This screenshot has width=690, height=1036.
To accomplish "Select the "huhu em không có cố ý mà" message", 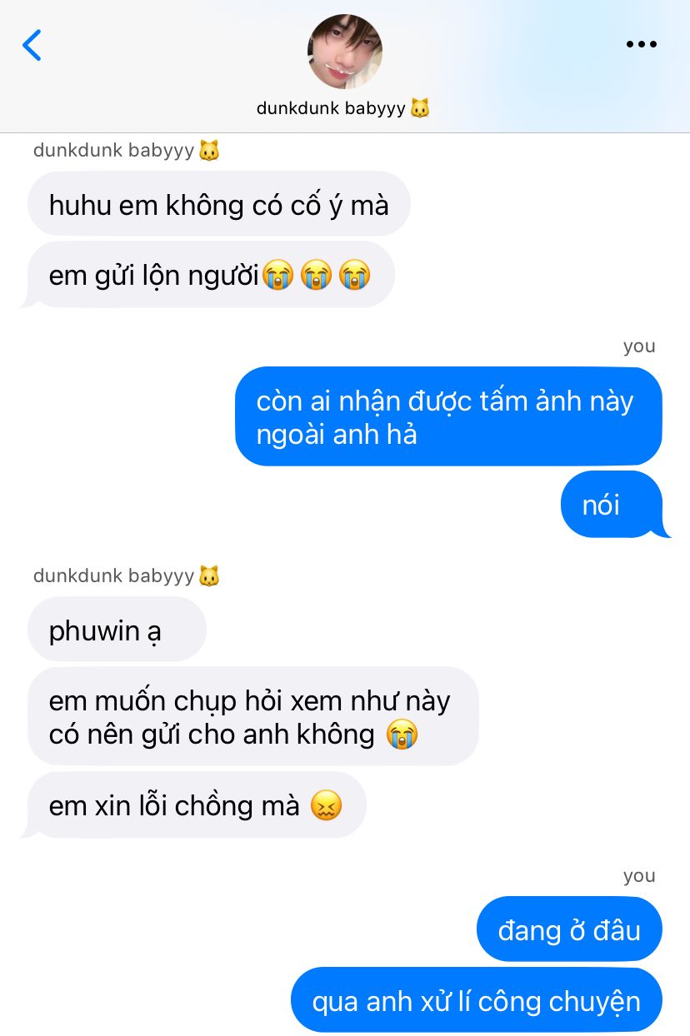I will pyautogui.click(x=219, y=204).
